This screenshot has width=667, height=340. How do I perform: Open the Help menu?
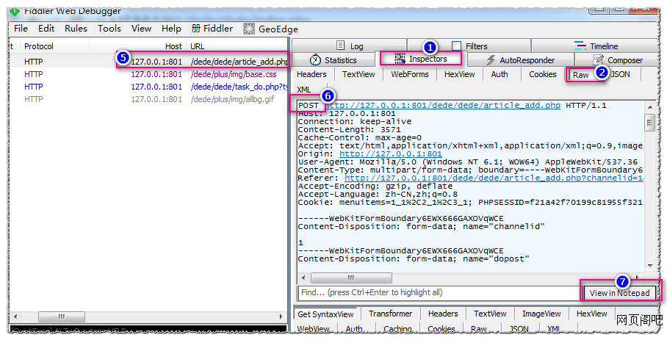pos(171,29)
